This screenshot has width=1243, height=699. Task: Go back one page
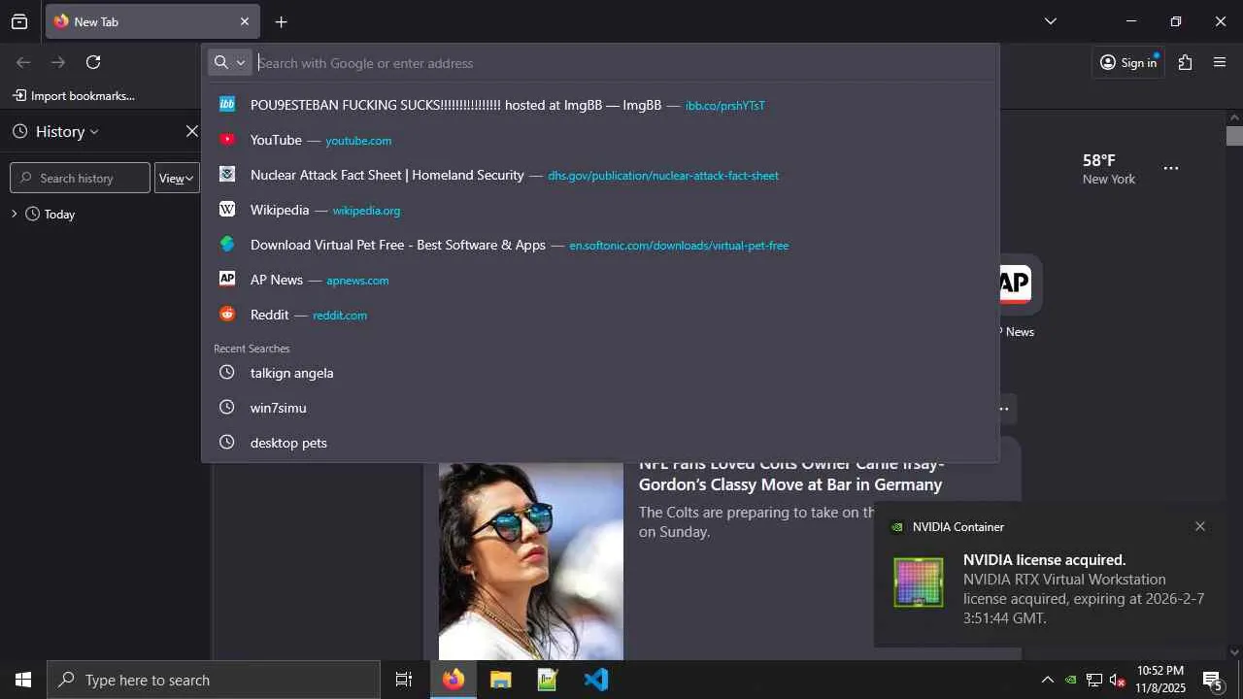tap(23, 62)
